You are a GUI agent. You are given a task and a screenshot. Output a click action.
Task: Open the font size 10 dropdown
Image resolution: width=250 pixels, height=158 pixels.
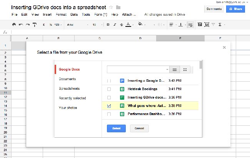tap(97, 25)
